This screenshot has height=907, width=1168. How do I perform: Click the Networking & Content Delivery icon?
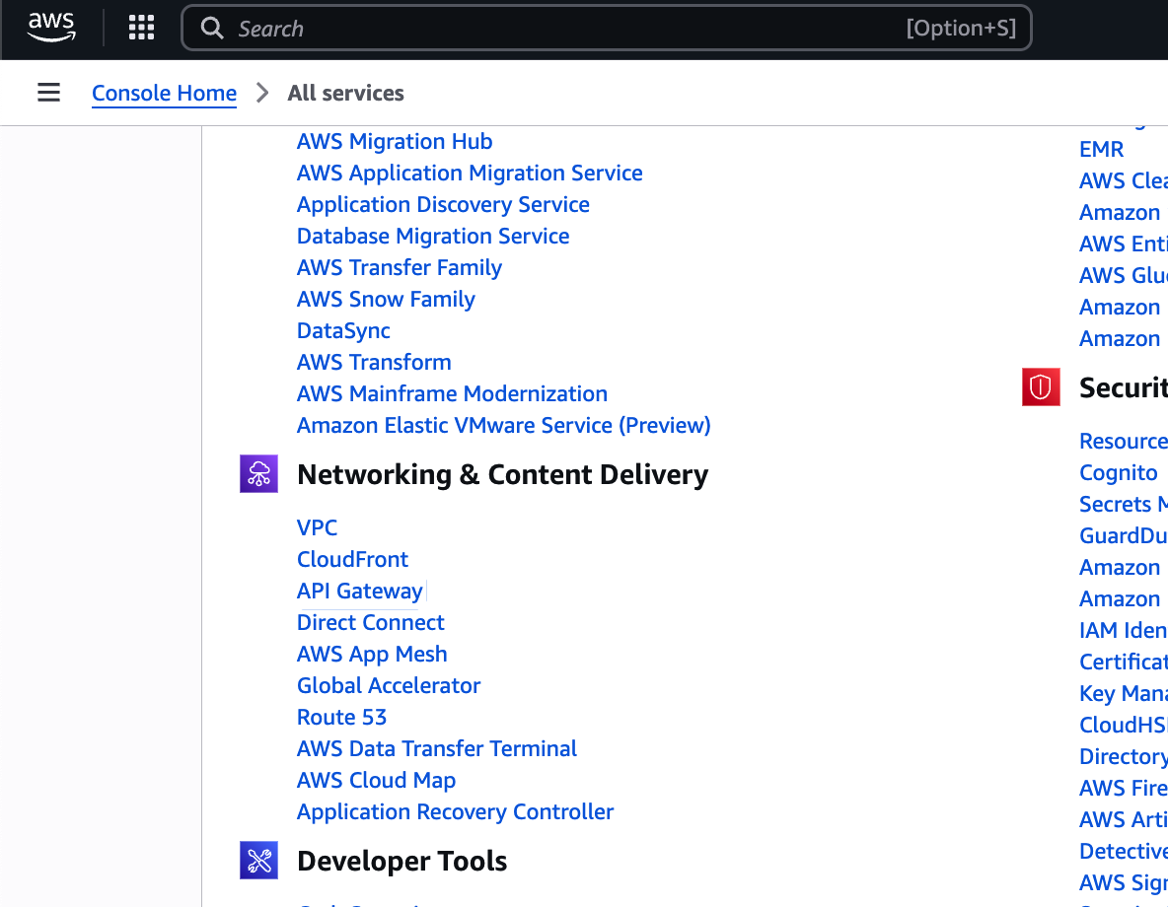tap(259, 474)
